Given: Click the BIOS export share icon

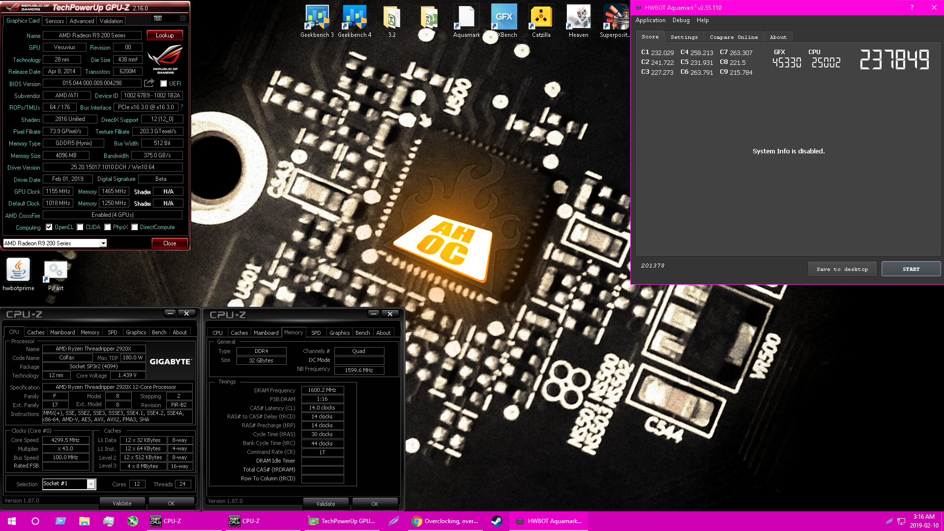Looking at the screenshot, I should click(149, 83).
